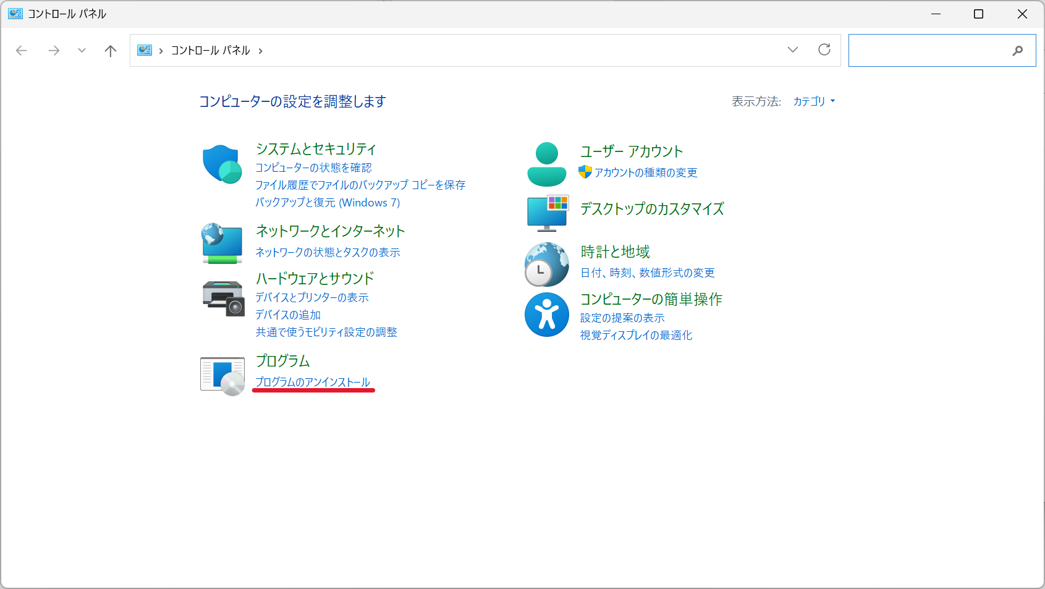The width and height of the screenshot is (1045, 589).
Task: Open the Desktop Customization monitor icon
Action: (x=547, y=213)
